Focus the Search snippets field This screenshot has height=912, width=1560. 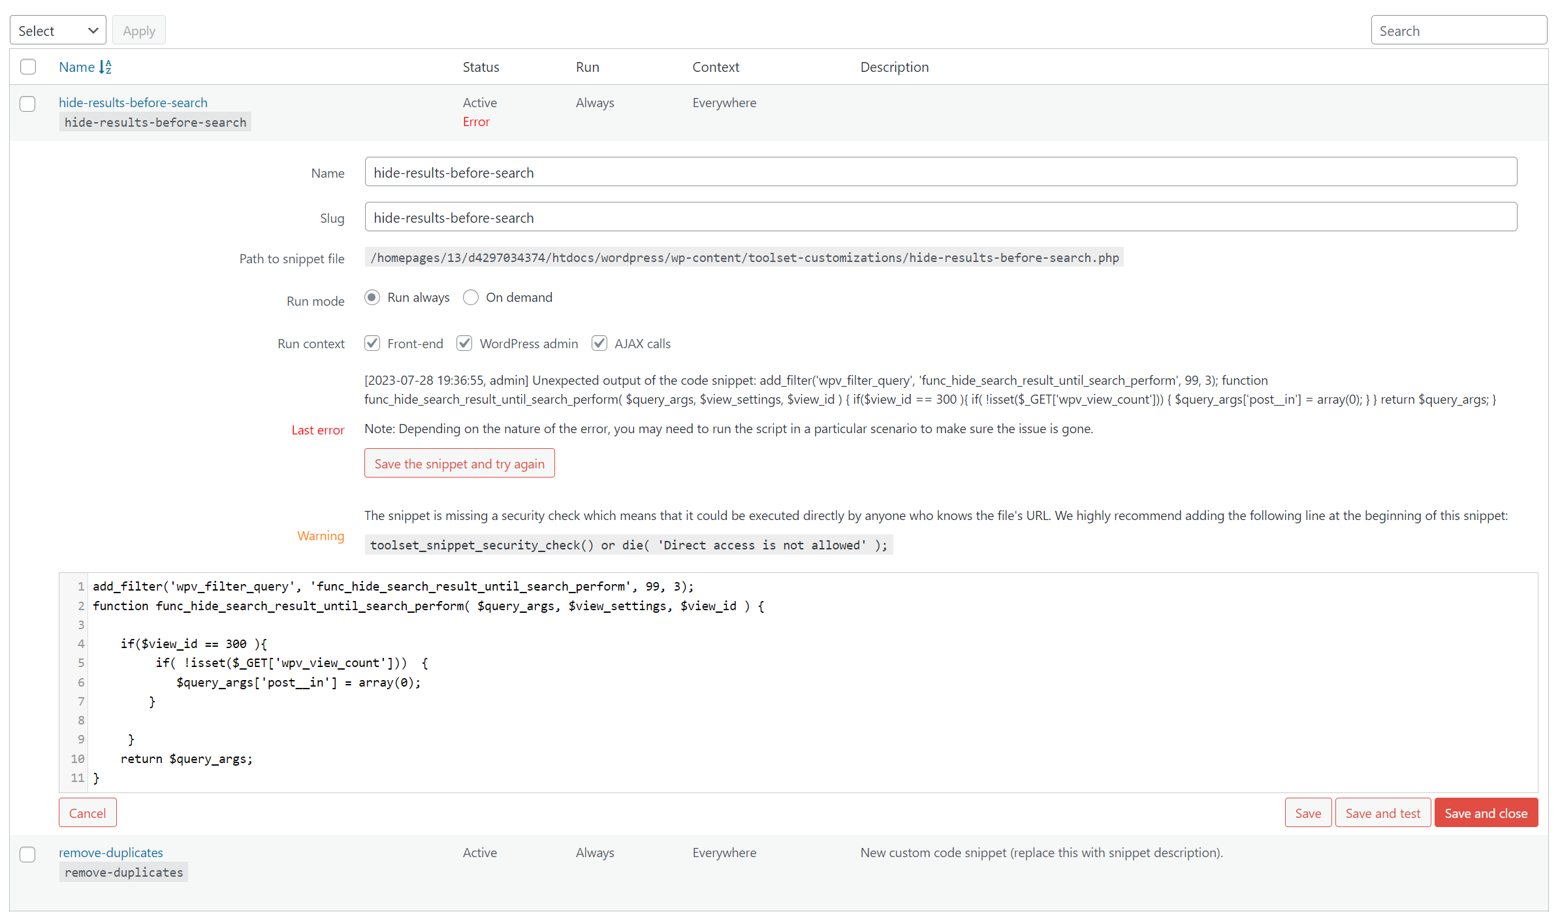pyautogui.click(x=1459, y=31)
